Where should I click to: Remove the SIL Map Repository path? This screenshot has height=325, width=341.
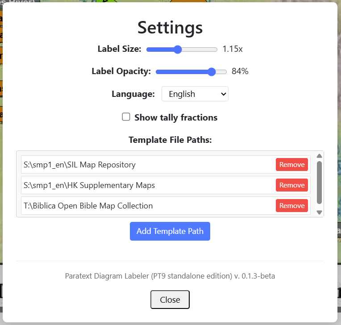point(291,165)
